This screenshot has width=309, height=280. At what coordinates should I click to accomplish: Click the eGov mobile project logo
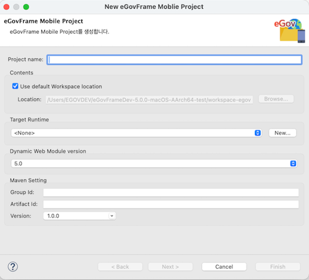coord(291,31)
